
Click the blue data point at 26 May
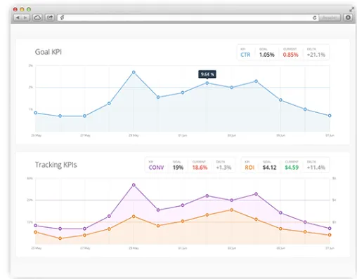pos(36,113)
